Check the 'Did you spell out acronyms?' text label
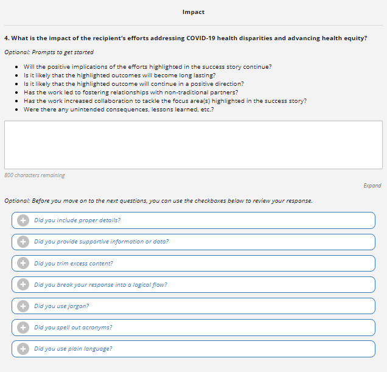The height and width of the screenshot is (372, 387). tap(73, 328)
